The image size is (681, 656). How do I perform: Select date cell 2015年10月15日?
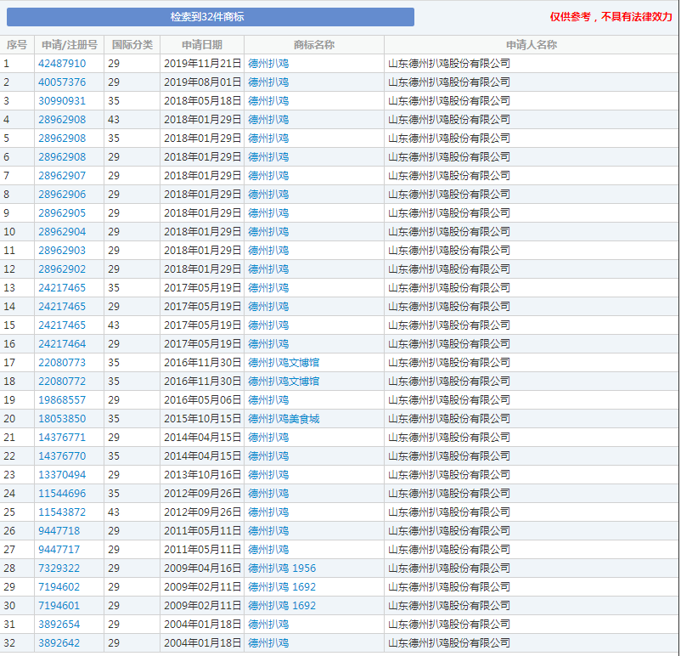pos(202,419)
